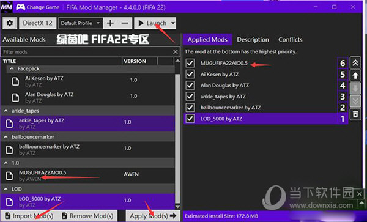
Task: Open the settings gear button
Action: 10,23
